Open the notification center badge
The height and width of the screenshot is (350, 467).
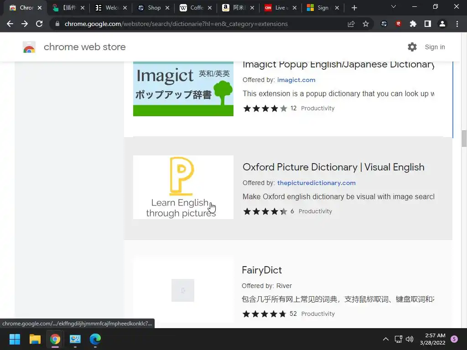tap(454, 339)
